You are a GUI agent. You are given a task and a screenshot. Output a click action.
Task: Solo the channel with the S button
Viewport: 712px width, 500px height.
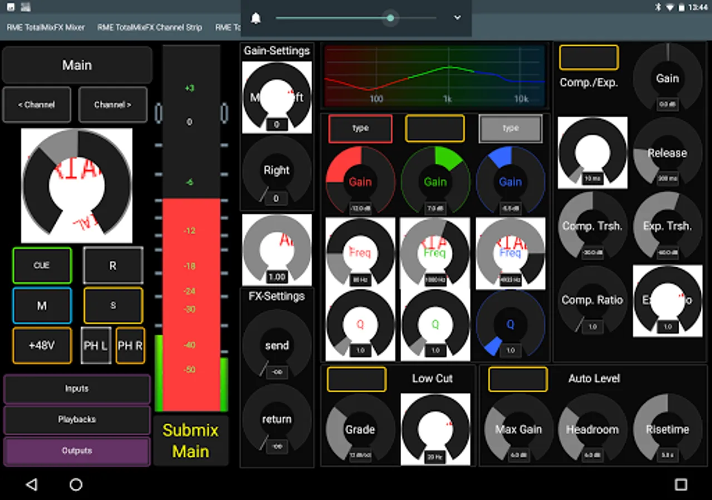click(113, 306)
